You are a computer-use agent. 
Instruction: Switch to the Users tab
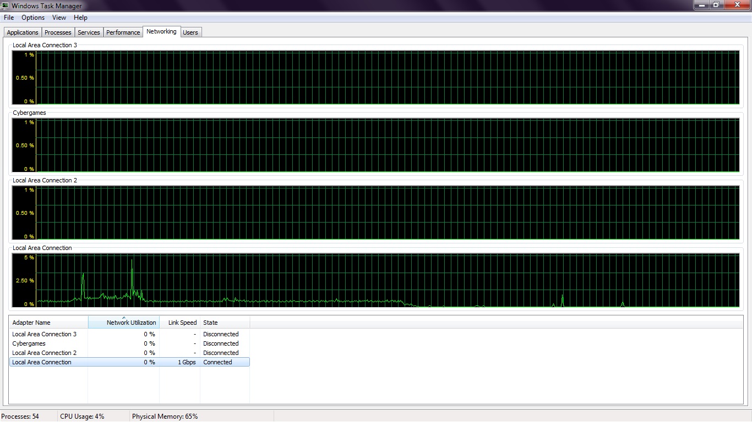click(x=190, y=32)
